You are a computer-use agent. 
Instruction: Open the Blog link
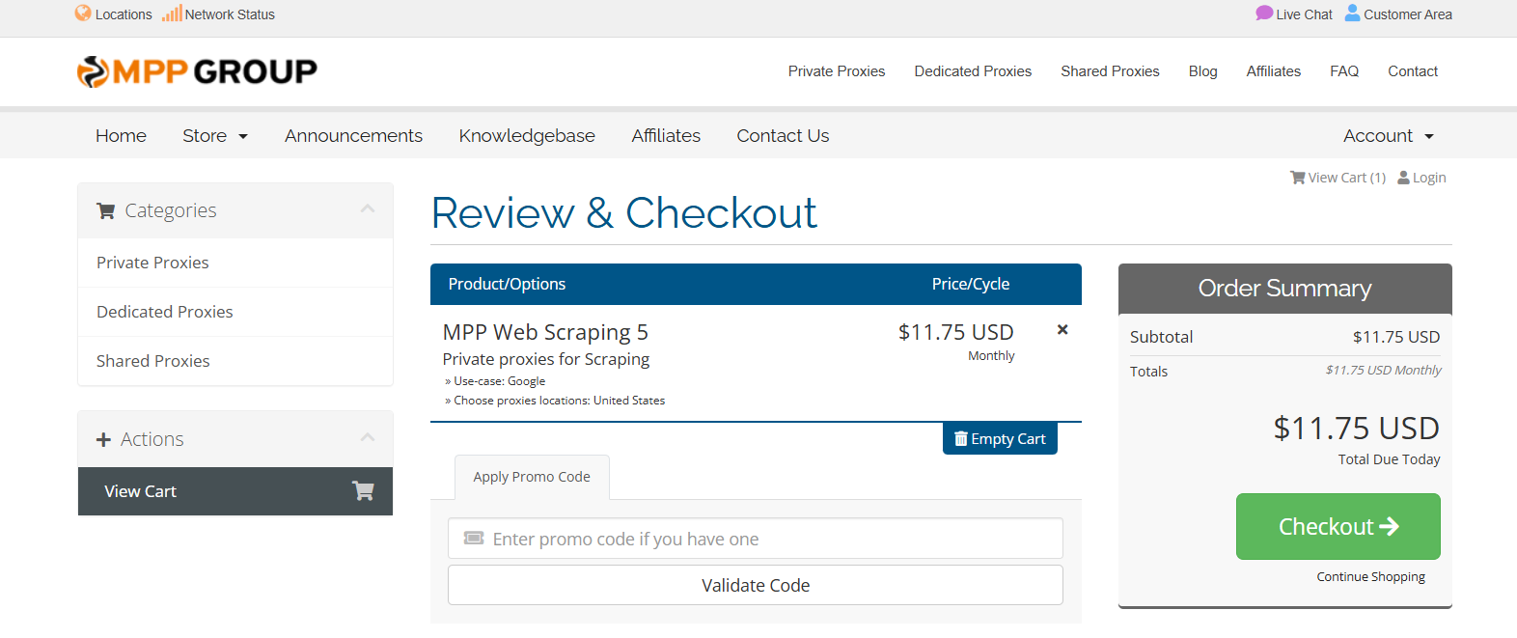coord(1203,71)
